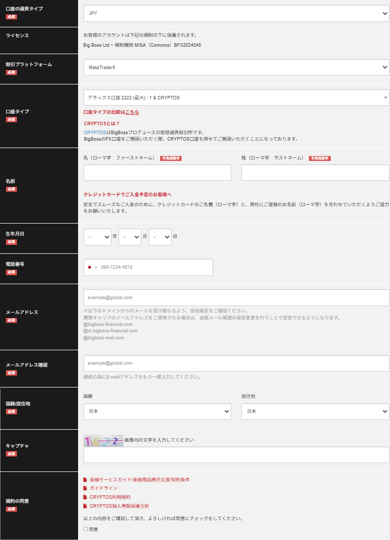Click the 規約の同意 row label

17,501
